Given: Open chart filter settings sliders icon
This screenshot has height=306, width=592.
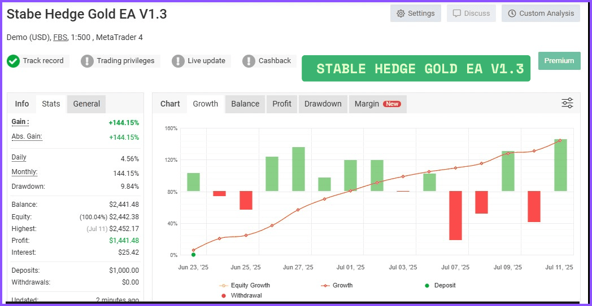Looking at the screenshot, I should [x=567, y=103].
